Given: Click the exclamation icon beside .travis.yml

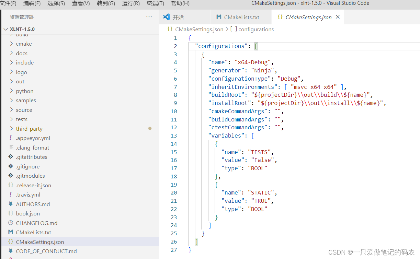Looking at the screenshot, I should tap(11, 195).
